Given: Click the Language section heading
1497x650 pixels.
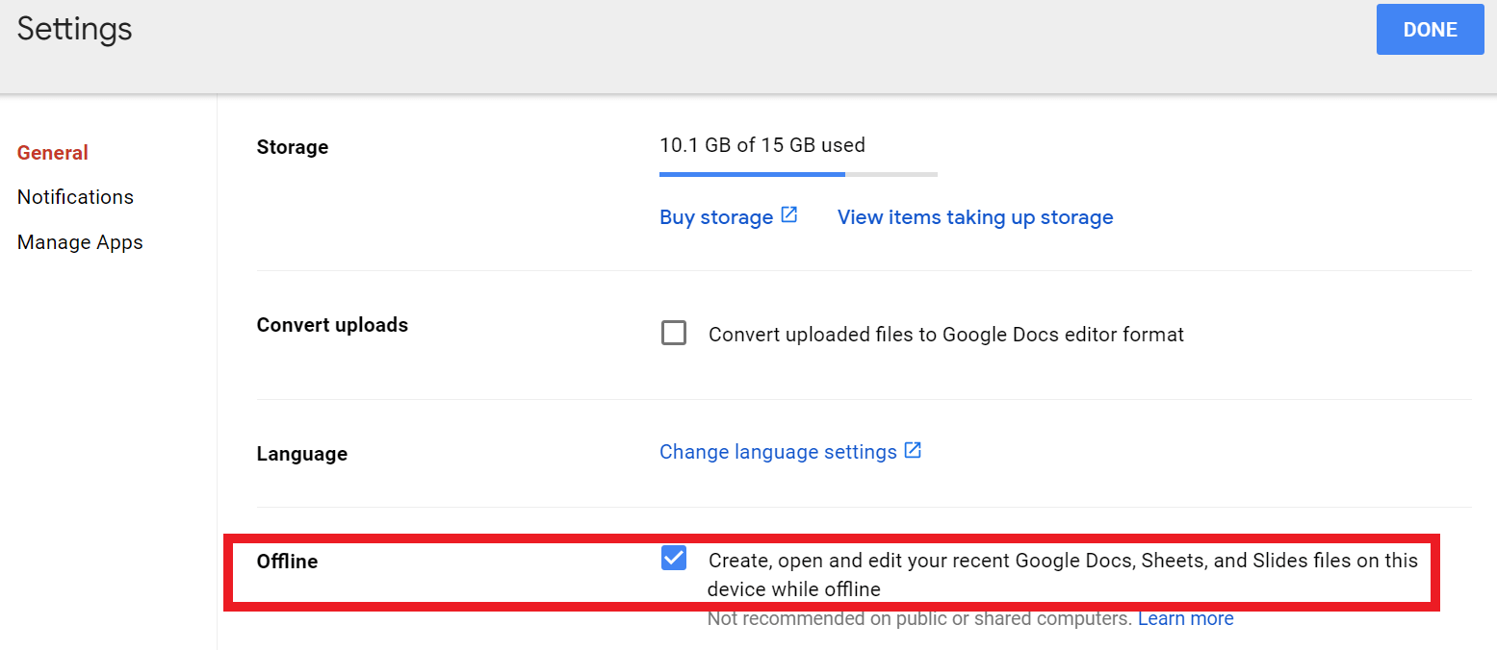Looking at the screenshot, I should click(301, 454).
